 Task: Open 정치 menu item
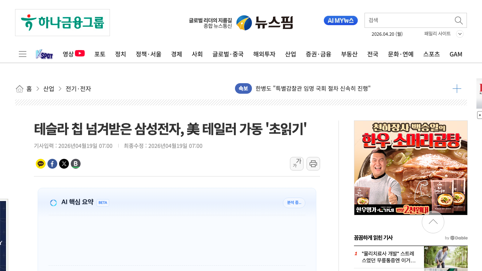click(x=120, y=54)
